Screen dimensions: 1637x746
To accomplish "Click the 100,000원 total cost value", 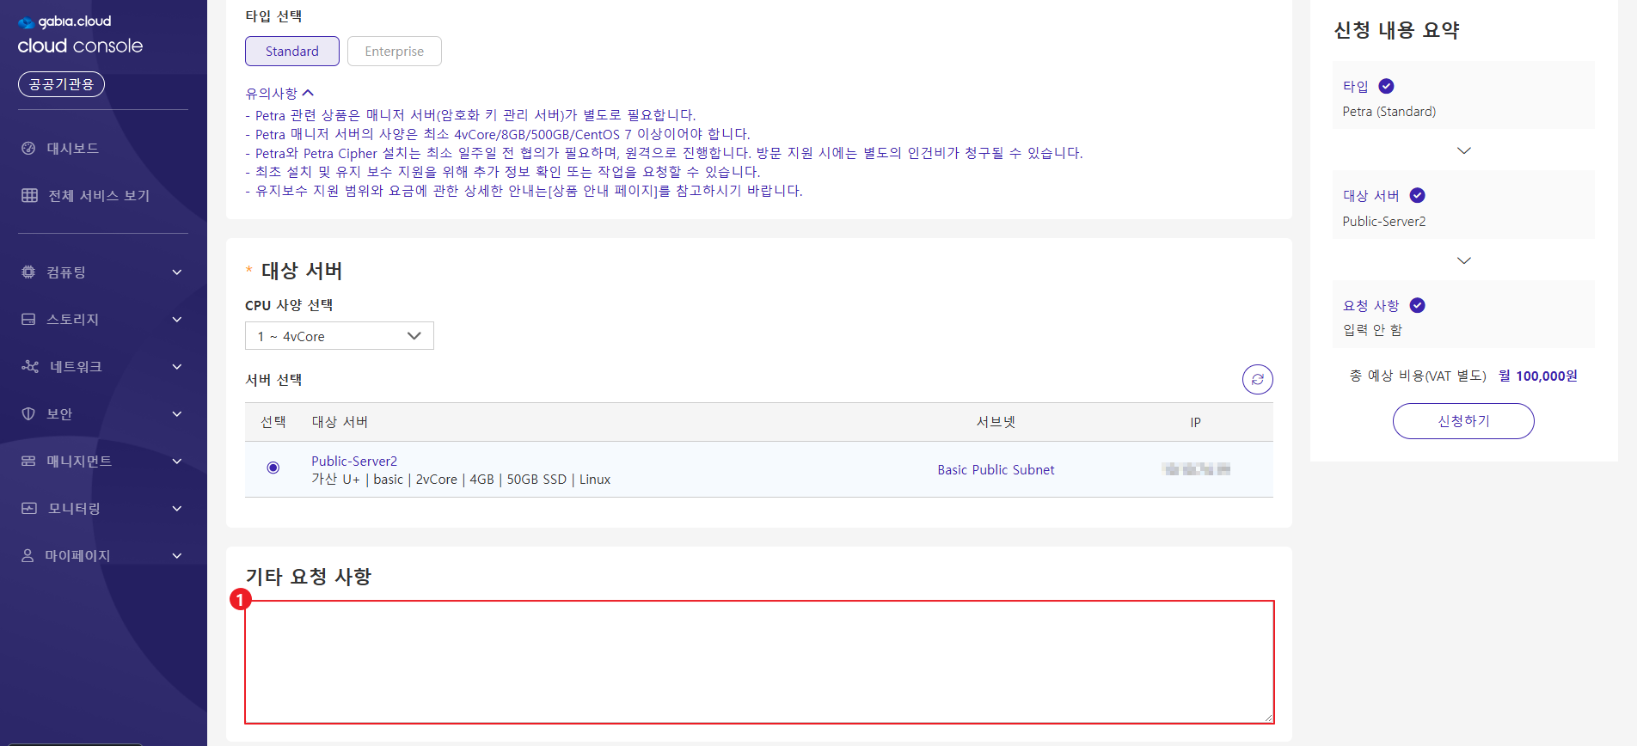I will point(1547,376).
